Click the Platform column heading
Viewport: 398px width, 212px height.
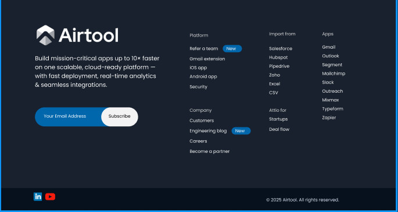(x=199, y=35)
